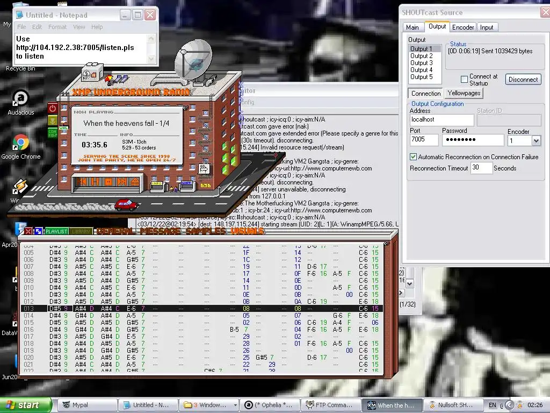This screenshot has height=413, width=550.
Task: Click the red power button on XMPlay skin
Action: pos(53,108)
